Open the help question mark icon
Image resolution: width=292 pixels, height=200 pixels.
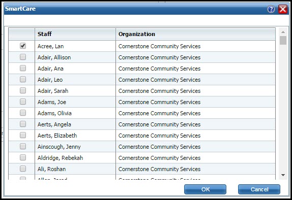[271, 9]
